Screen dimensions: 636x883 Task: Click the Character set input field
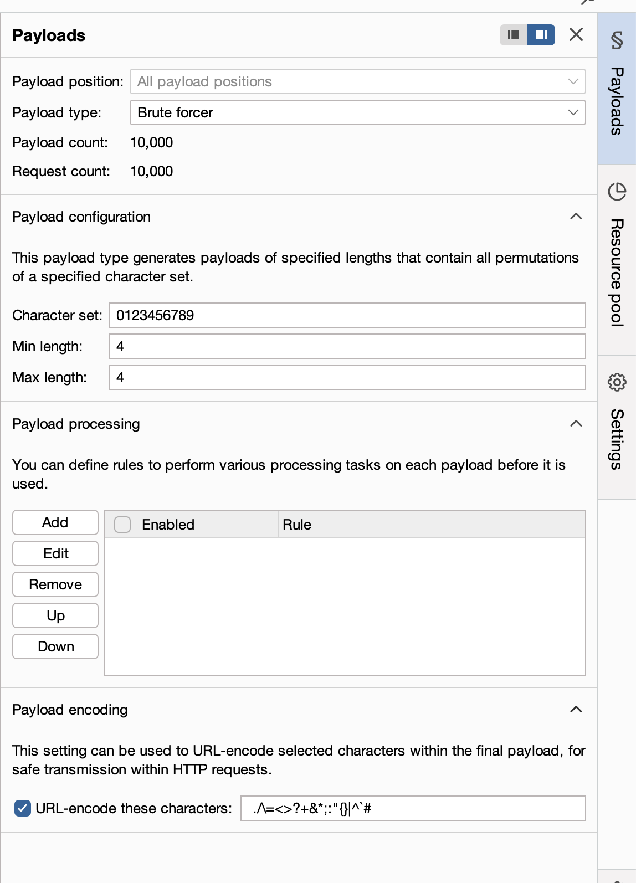click(x=347, y=315)
